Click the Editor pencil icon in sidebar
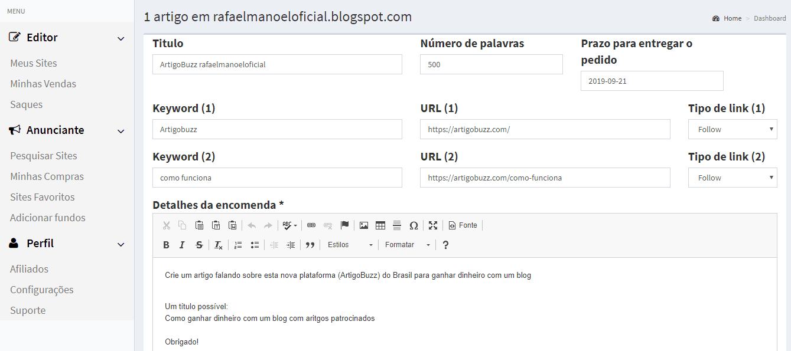Screen dimensions: 791x351 tap(15, 37)
